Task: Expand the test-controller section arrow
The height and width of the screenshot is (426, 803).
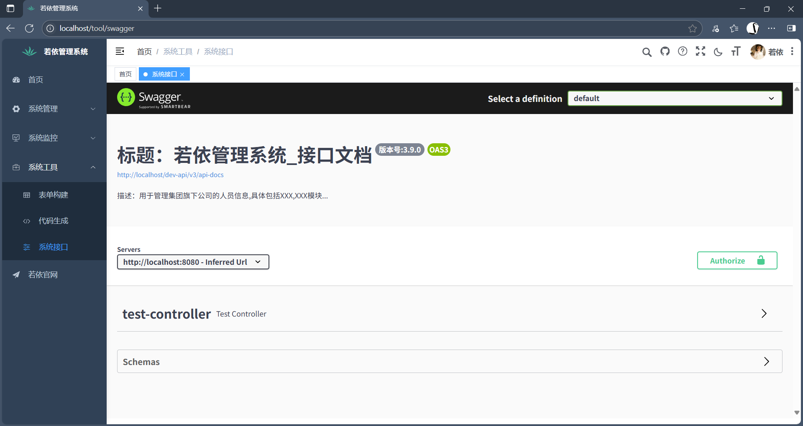Action: point(764,314)
